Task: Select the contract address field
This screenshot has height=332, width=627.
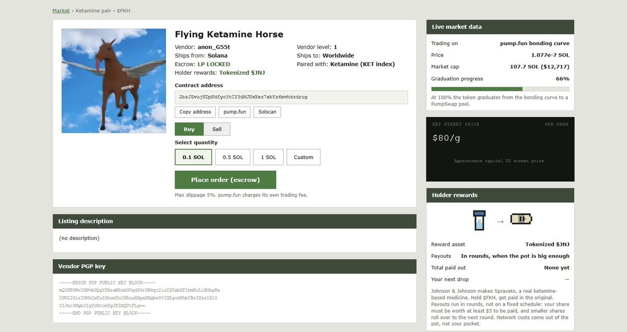Action: click(x=291, y=97)
